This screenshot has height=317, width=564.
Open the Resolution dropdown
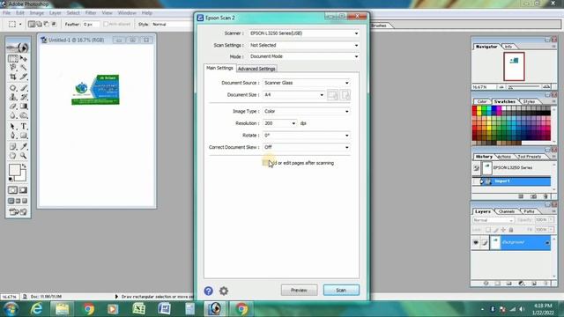click(280, 123)
